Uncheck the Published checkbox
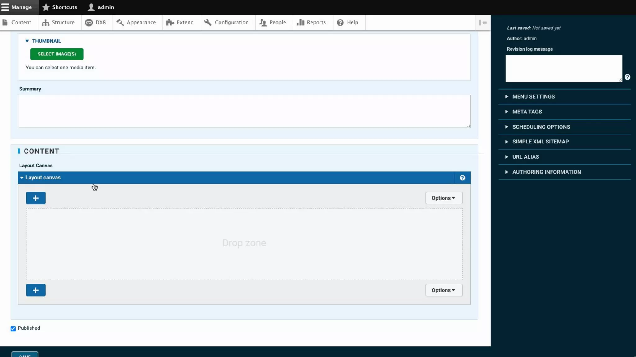This screenshot has height=357, width=636. point(13,329)
